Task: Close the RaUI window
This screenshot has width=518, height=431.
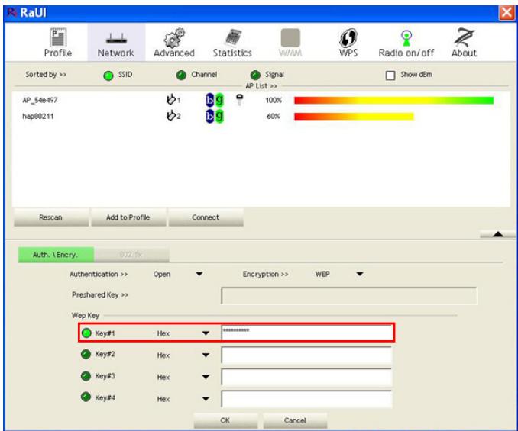Action: click(x=506, y=13)
